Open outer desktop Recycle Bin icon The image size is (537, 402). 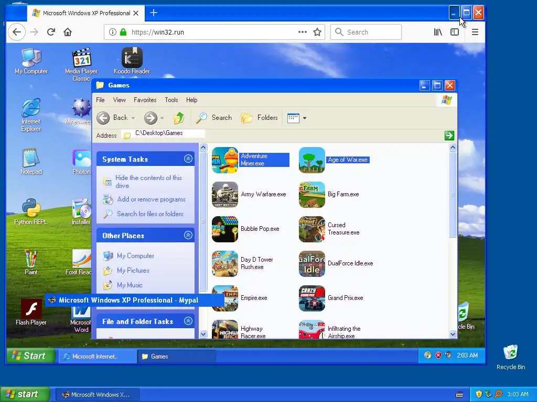[511, 357]
